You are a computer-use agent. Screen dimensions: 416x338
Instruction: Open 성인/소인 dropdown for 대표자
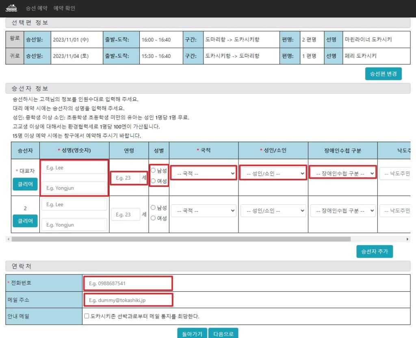(273, 173)
